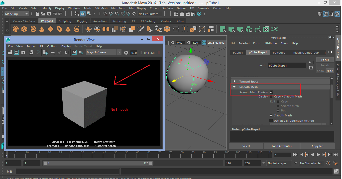The image size is (342, 179).
Task: Create a polygon pyramid from the shelf
Action: (x=68, y=29)
